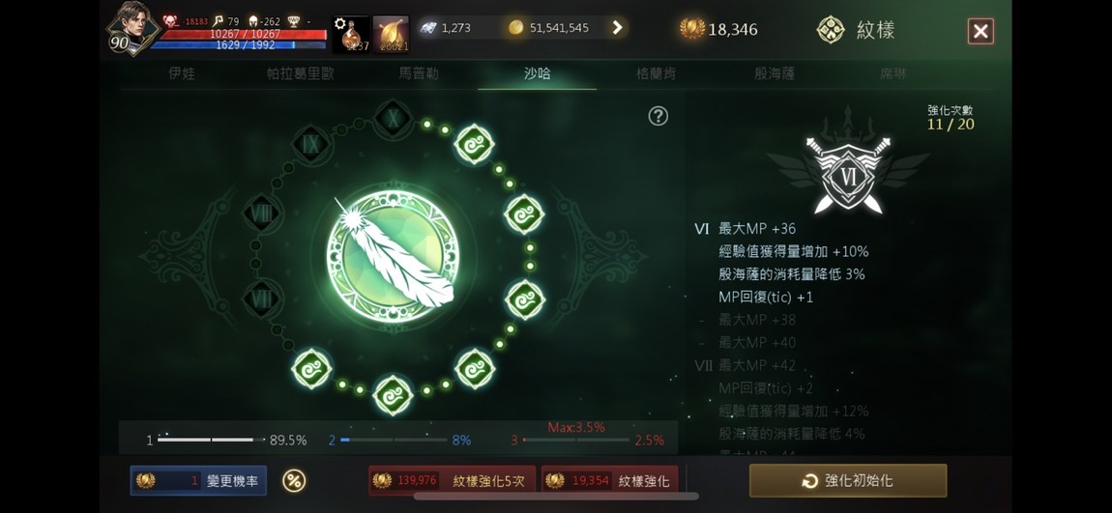This screenshot has width=1112, height=513.
Task: Tap the character portrait level 90
Action: point(132,28)
